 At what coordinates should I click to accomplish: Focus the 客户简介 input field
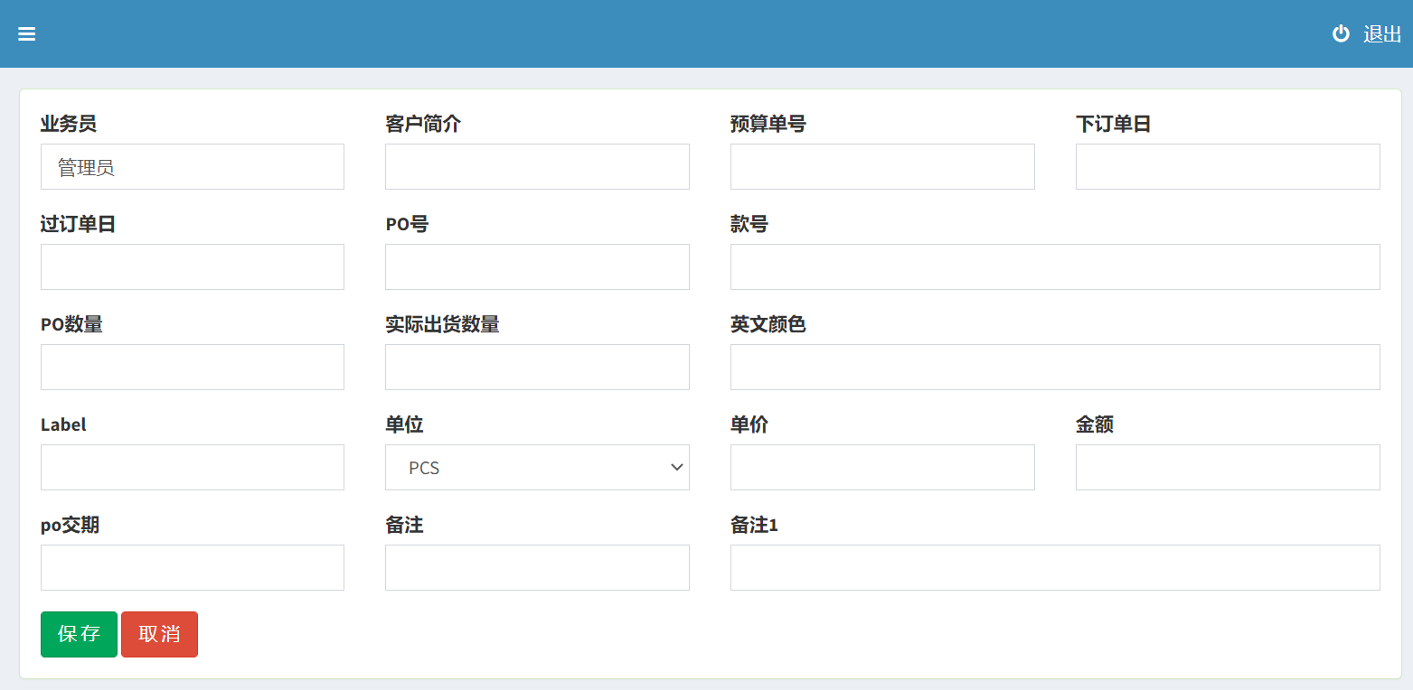click(x=537, y=167)
